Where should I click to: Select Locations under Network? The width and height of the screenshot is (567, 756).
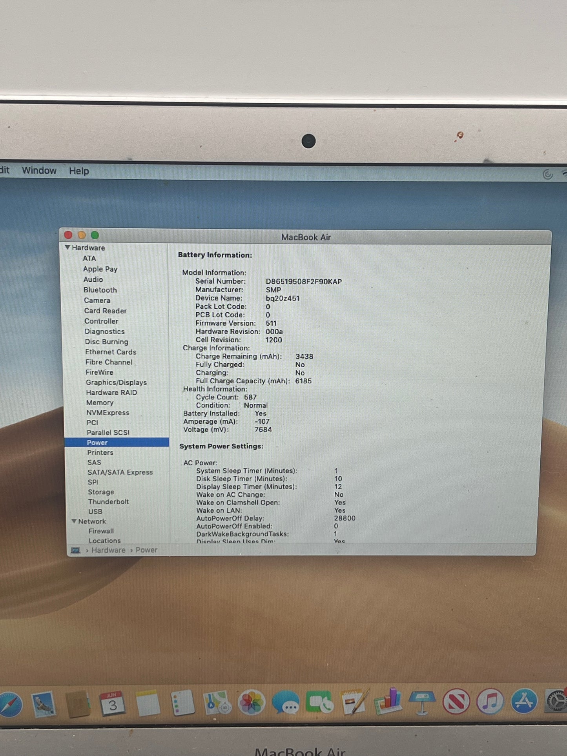coord(104,541)
